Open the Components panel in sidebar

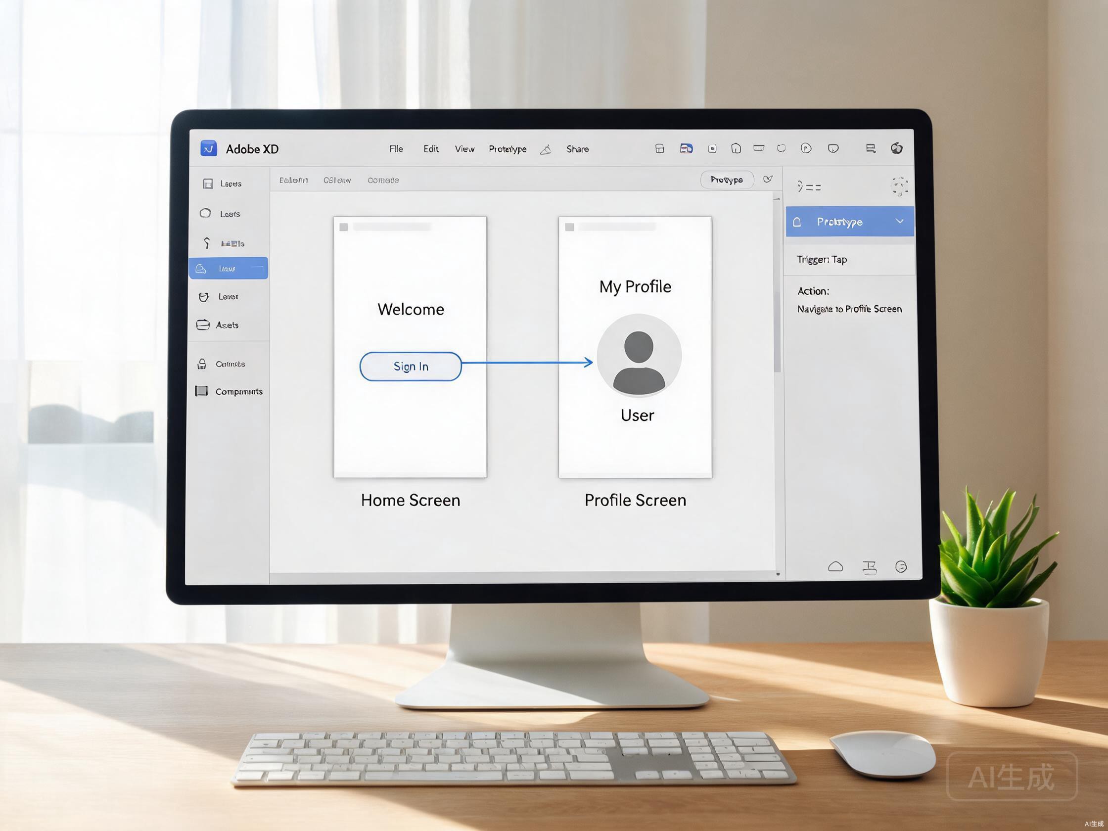pyautogui.click(x=229, y=391)
